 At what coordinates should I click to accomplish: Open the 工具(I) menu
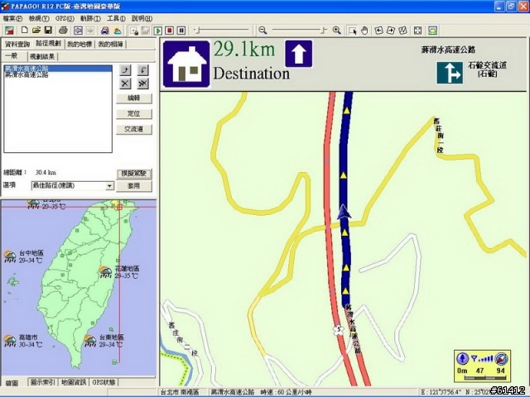(116, 18)
